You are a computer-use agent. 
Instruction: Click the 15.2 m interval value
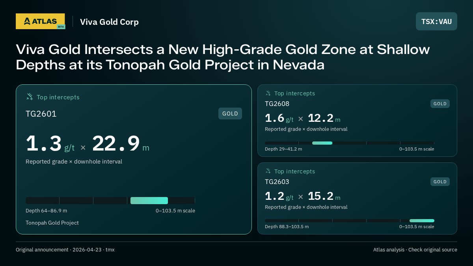click(324, 196)
